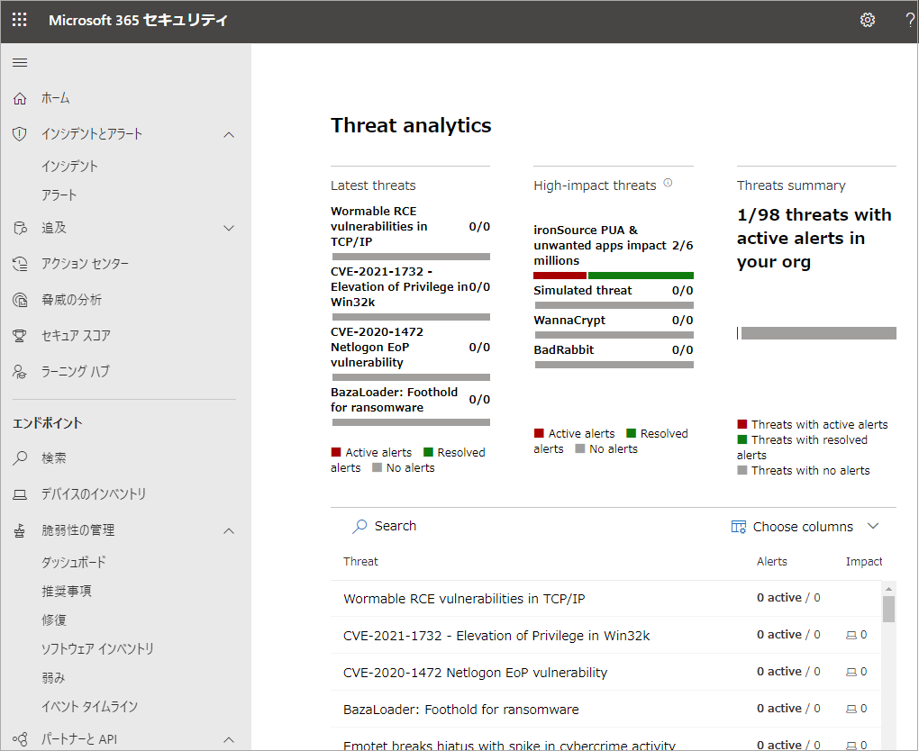Click the 検索 magnifier icon in sidebar
Viewport: 919px width, 751px height.
click(20, 458)
